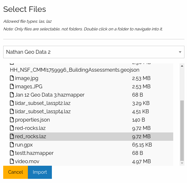This screenshot has height=183, width=187.
Task: Click the file icon beside properties.json
Action: pos(12,120)
